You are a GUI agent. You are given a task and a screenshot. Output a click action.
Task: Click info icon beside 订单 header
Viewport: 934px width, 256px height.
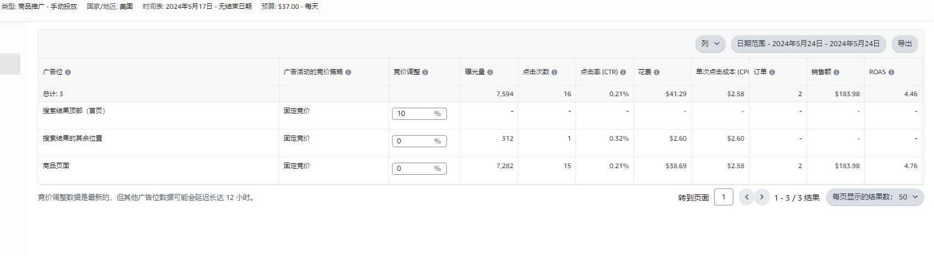tap(772, 73)
